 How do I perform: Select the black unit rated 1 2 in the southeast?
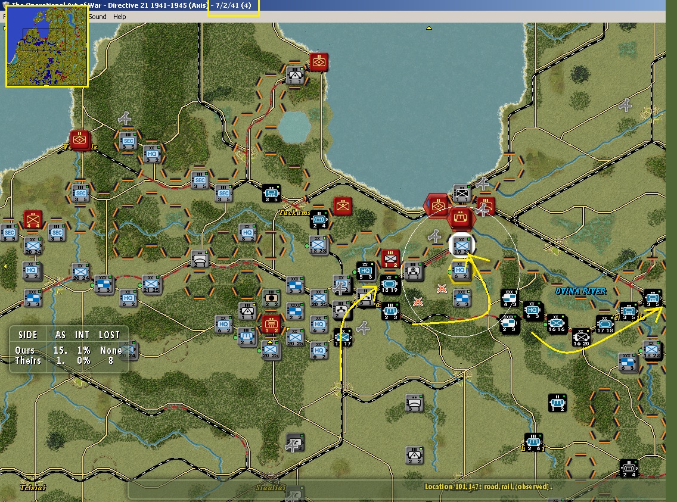(557, 403)
